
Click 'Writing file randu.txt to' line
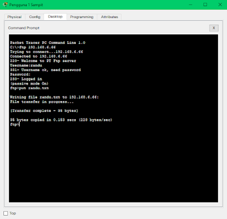(54, 97)
